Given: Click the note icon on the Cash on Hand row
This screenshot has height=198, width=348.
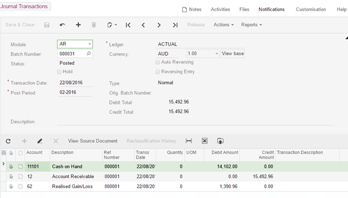Looking at the screenshot, I should pos(20,166).
